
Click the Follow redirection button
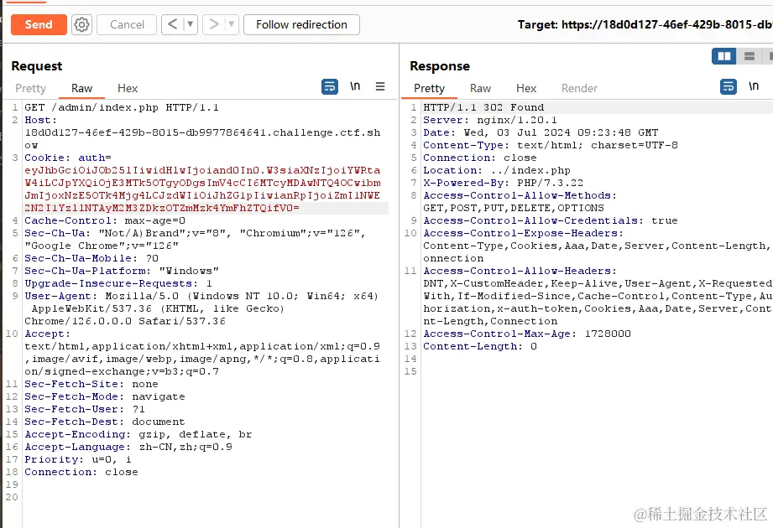click(x=301, y=24)
